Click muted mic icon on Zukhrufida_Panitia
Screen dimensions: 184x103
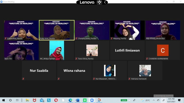[5, 38]
